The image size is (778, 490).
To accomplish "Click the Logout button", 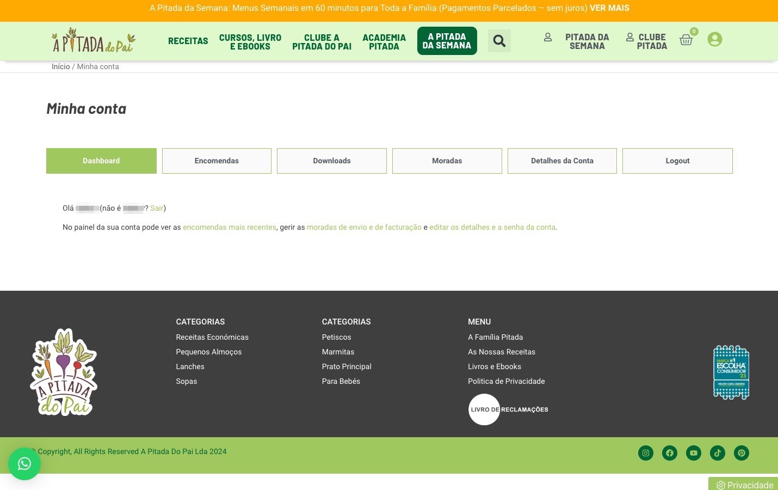I will click(677, 161).
